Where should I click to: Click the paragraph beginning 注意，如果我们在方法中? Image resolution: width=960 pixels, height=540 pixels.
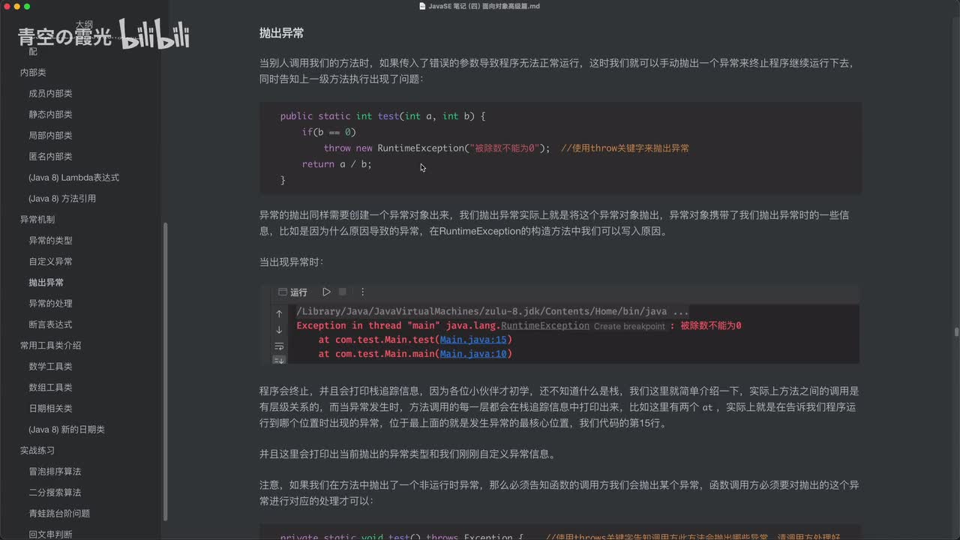559,493
